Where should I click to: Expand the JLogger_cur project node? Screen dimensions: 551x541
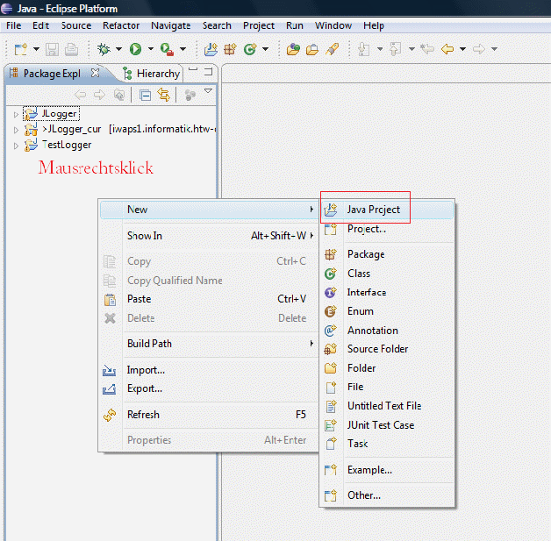[16, 130]
